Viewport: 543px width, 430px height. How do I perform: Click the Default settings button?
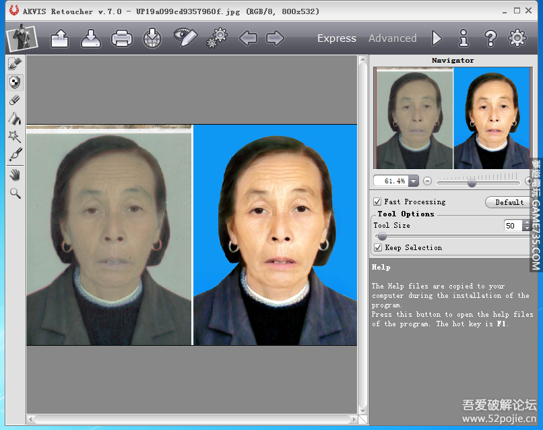point(509,202)
